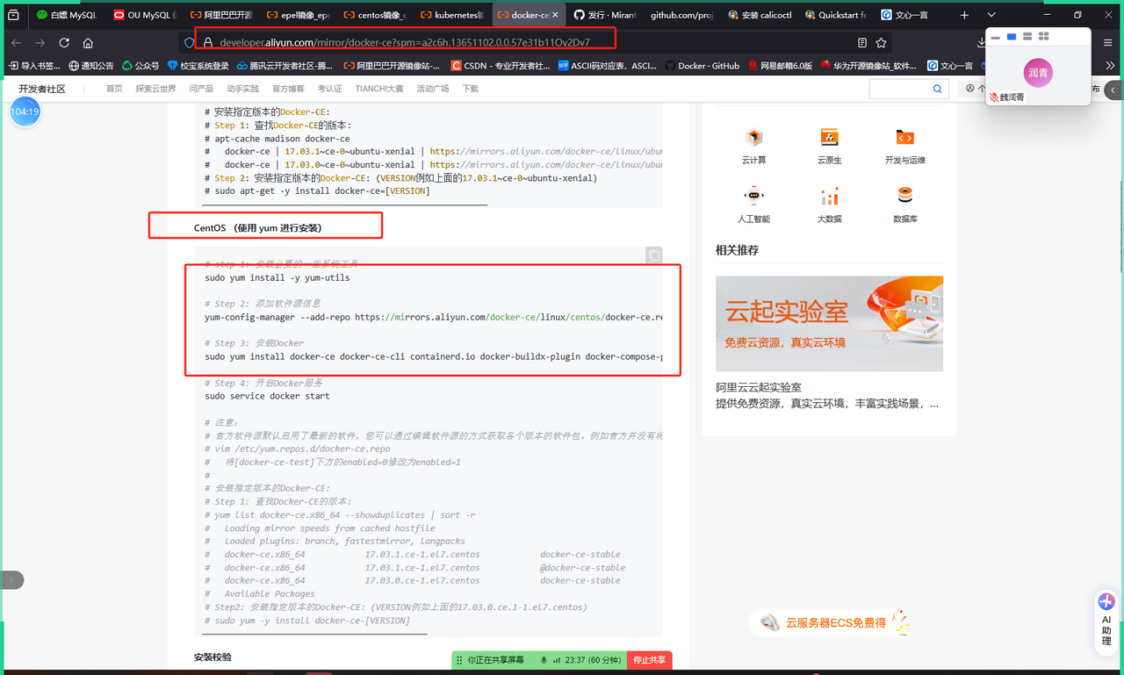List all tabs dropdown arrow
1124x675 pixels.
(x=991, y=15)
